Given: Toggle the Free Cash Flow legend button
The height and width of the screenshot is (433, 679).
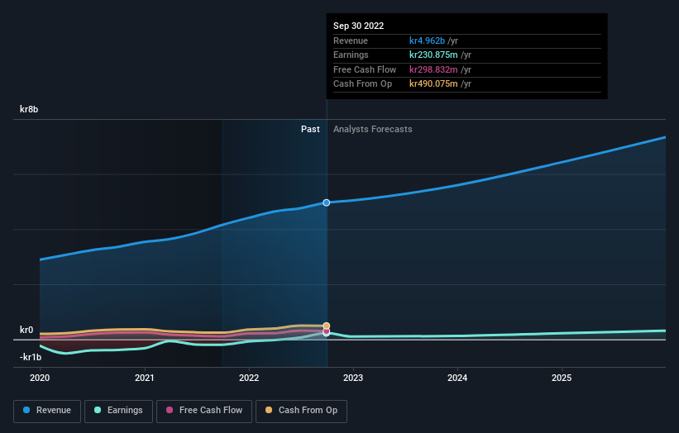Looking at the screenshot, I should [x=204, y=411].
